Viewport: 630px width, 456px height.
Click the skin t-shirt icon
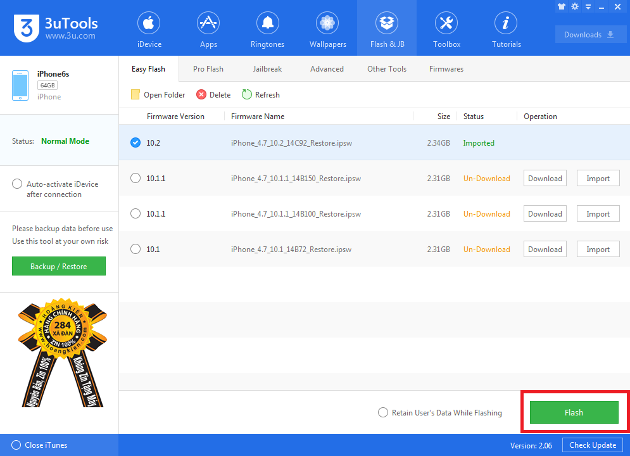pos(561,6)
